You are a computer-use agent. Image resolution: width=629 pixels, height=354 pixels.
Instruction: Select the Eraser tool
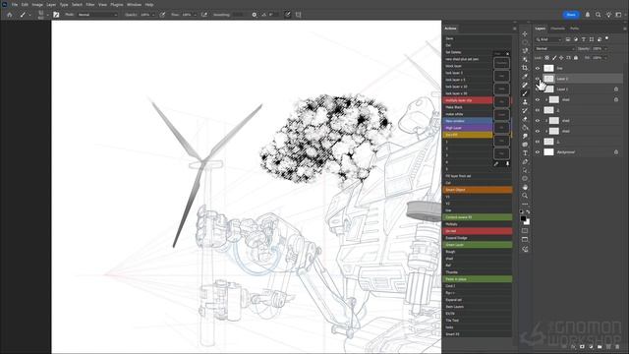[x=525, y=119]
